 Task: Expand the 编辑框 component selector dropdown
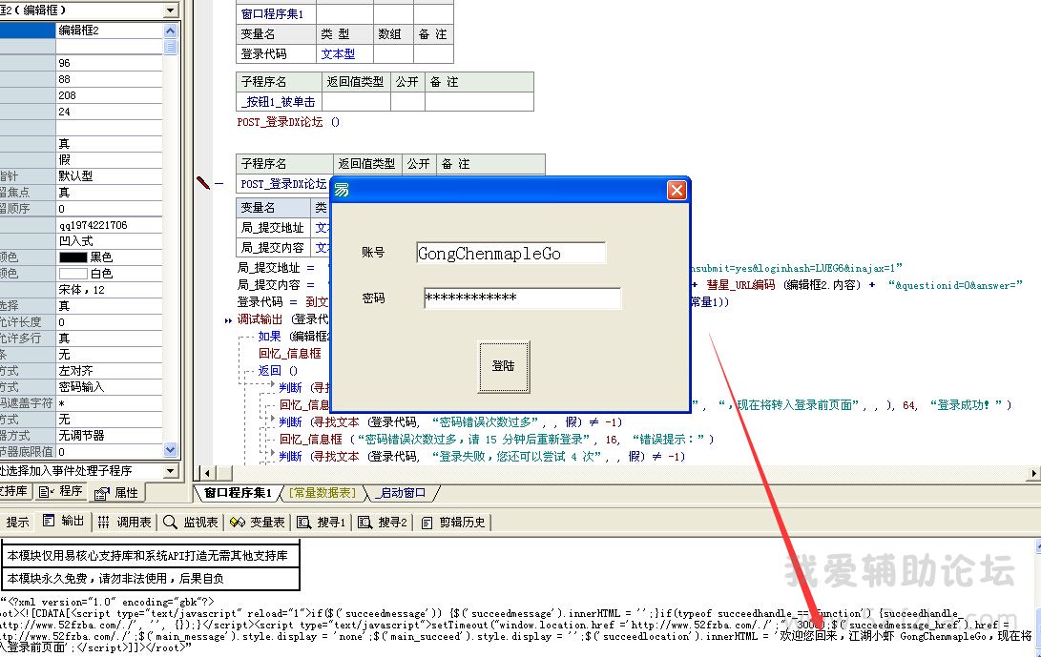tap(171, 10)
